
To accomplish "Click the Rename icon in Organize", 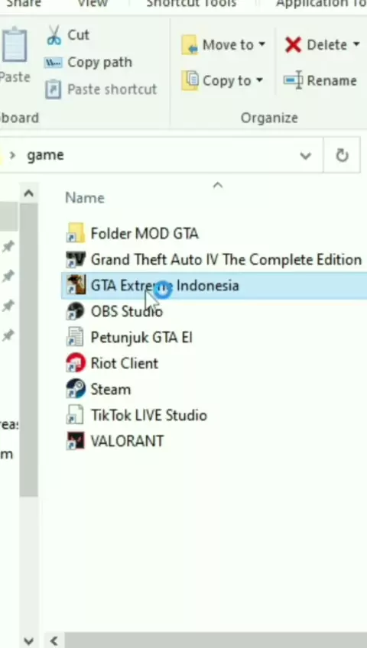I will (293, 80).
